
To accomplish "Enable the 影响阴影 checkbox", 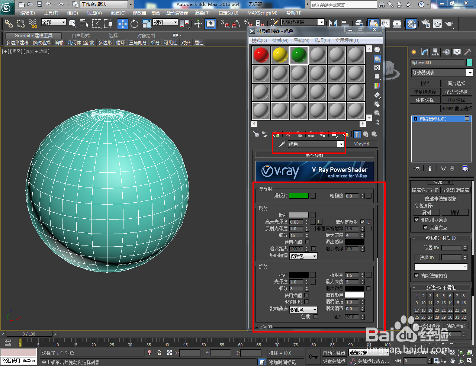I will point(306,302).
